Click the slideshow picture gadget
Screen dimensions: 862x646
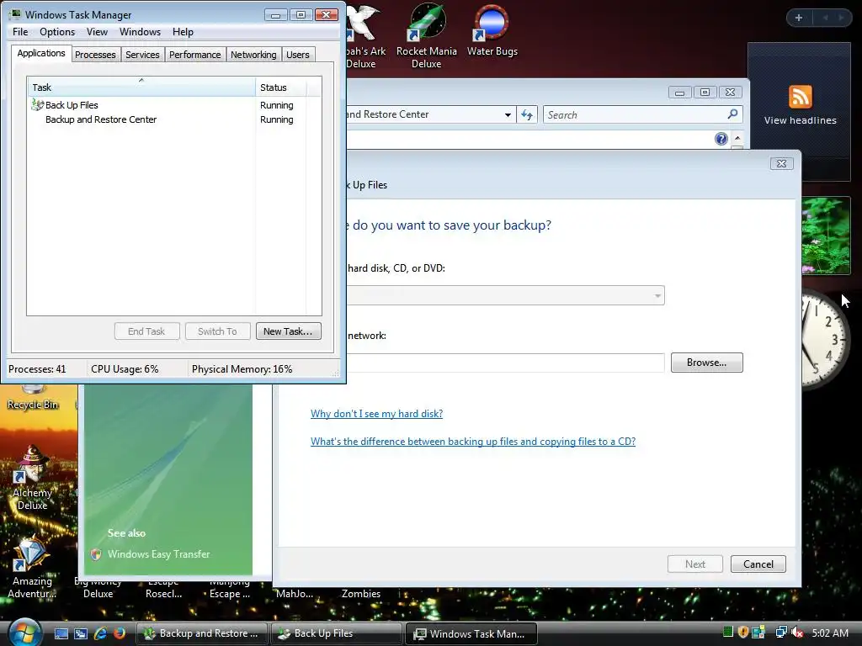coord(826,236)
